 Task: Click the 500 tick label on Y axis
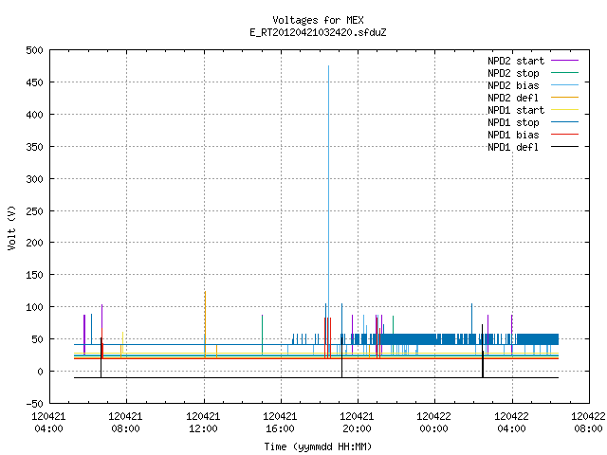click(x=34, y=50)
